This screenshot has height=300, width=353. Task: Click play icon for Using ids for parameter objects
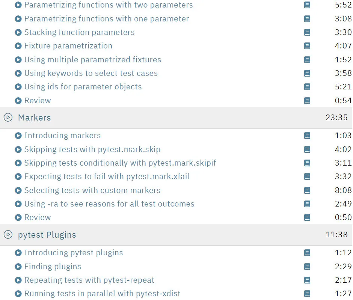tap(18, 87)
